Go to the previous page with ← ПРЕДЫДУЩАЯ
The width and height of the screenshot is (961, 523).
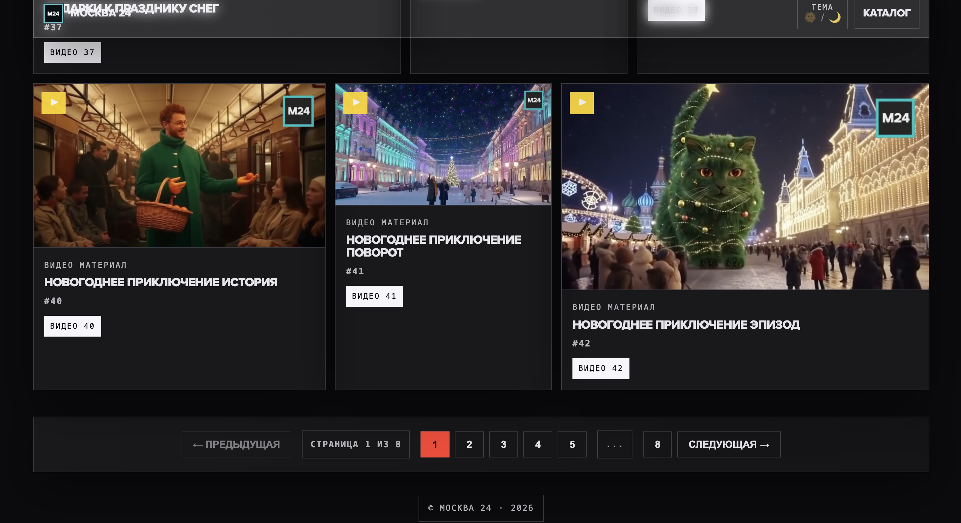click(236, 444)
